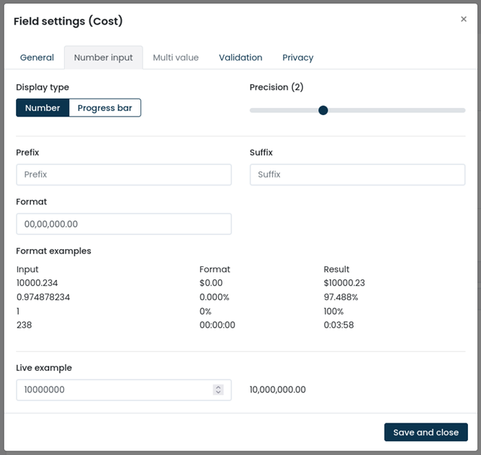Select the 0.000% format example
The height and width of the screenshot is (455, 481).
click(215, 297)
